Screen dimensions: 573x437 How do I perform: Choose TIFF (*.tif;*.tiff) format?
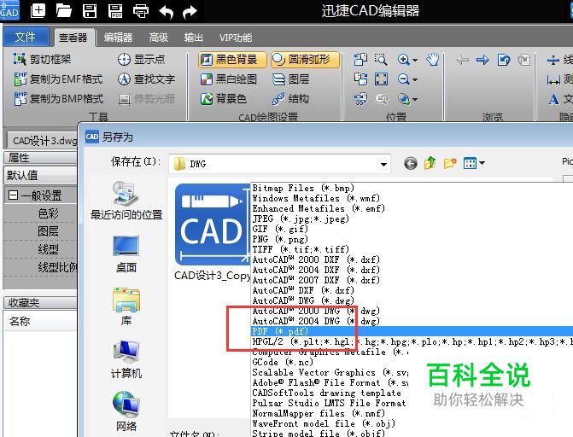pyautogui.click(x=301, y=249)
